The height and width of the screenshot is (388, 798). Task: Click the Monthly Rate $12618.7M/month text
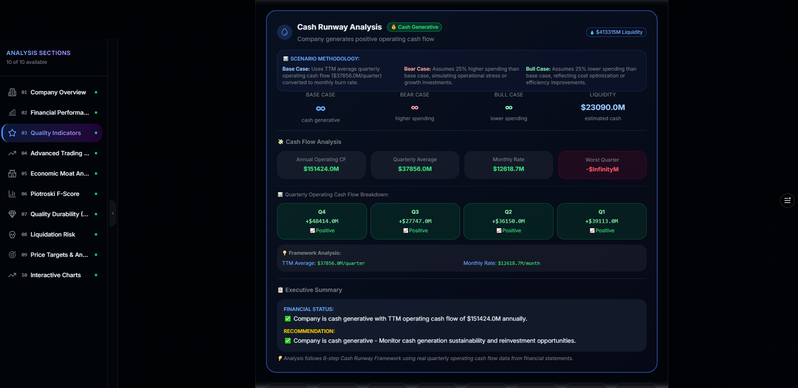click(502, 263)
